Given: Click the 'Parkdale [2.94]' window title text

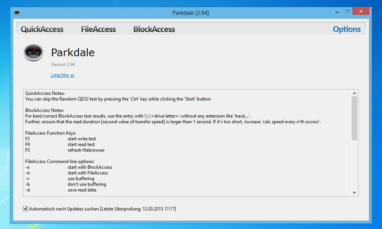Looking at the screenshot, I should click(x=190, y=13).
